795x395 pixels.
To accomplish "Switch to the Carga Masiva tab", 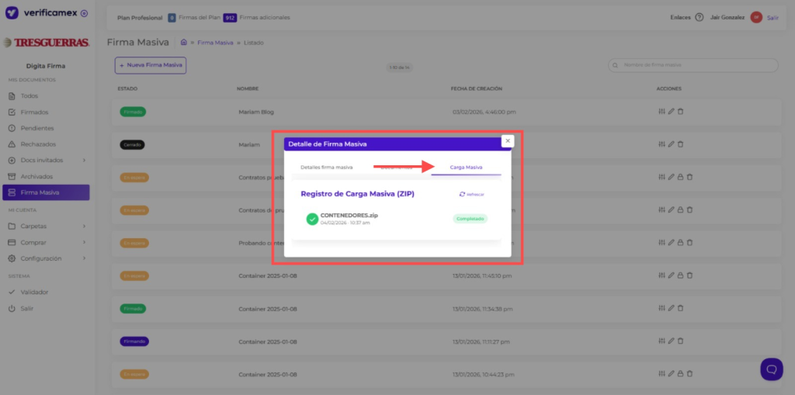I will [466, 167].
